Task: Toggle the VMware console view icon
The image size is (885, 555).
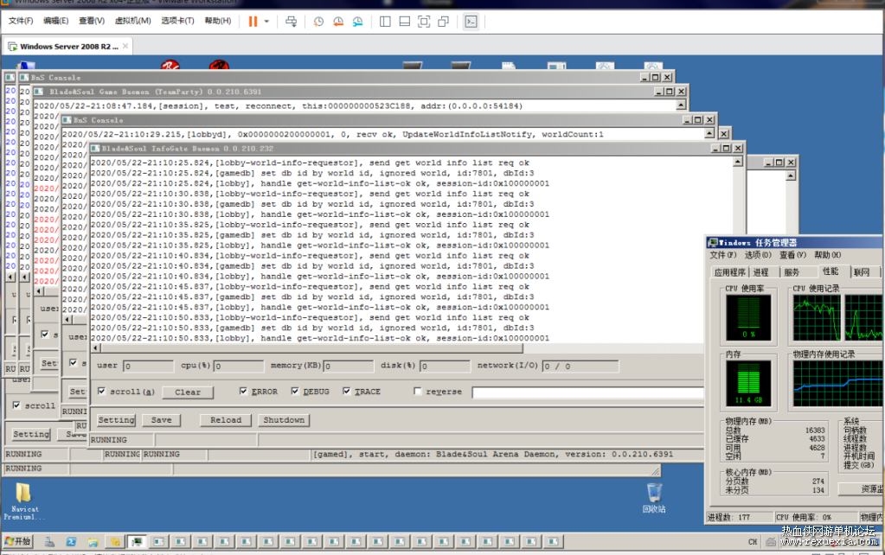Action: (471, 22)
